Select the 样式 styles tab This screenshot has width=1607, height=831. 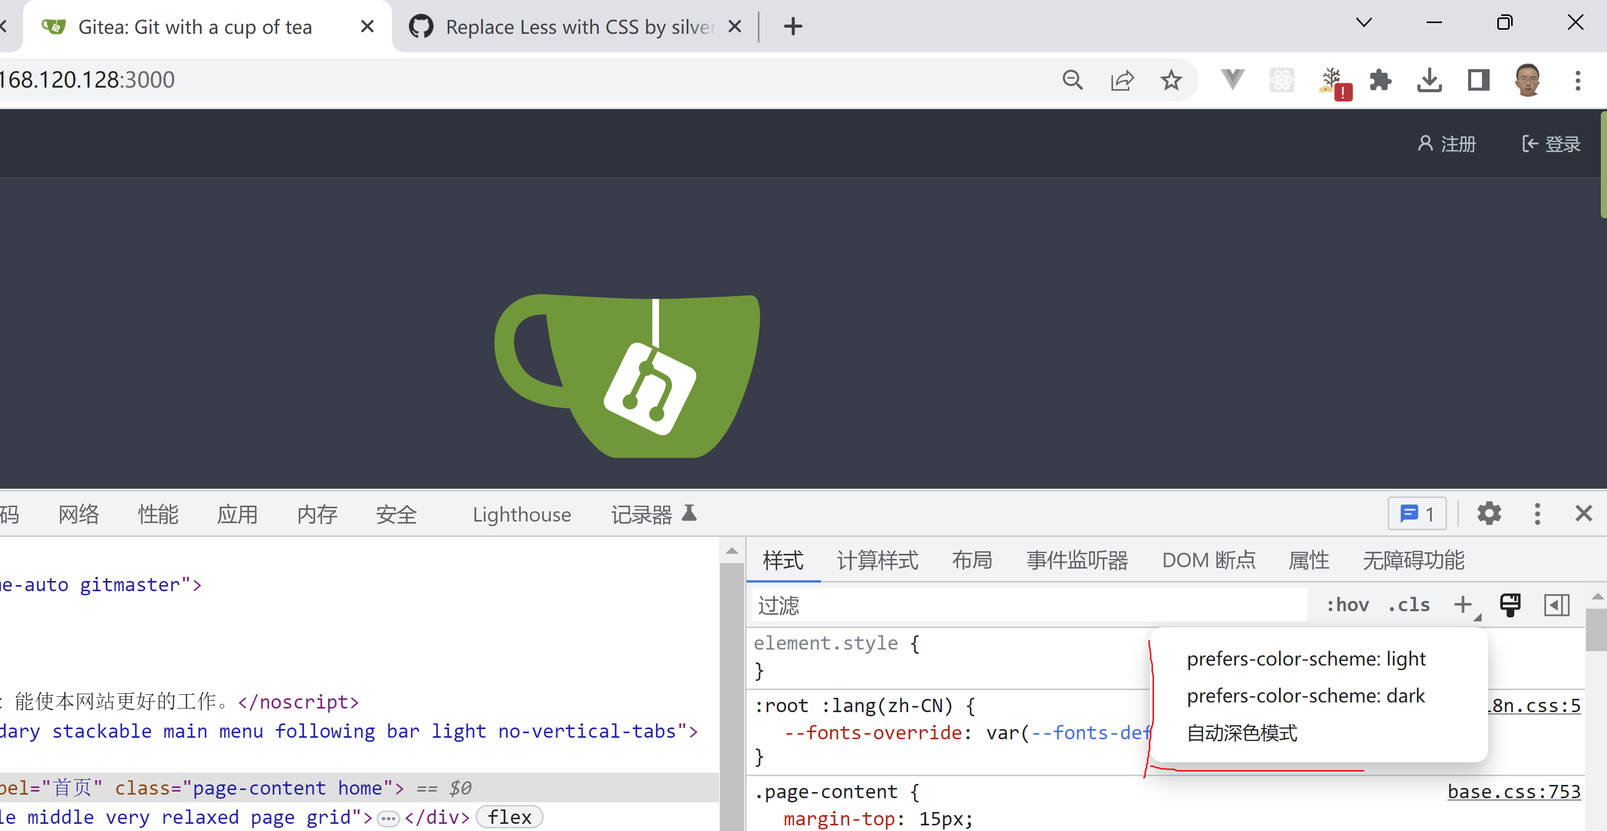pyautogui.click(x=783, y=559)
